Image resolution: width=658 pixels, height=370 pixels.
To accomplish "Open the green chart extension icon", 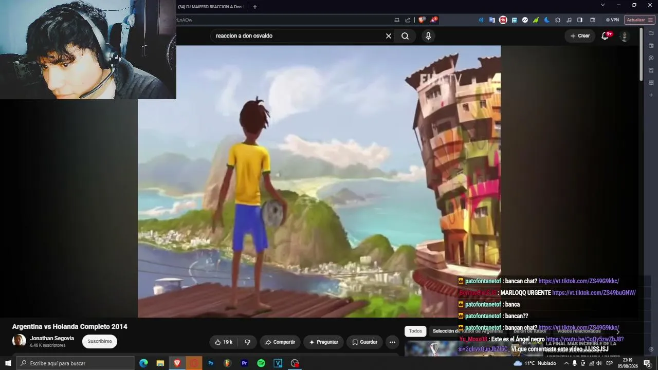I will click(536, 20).
